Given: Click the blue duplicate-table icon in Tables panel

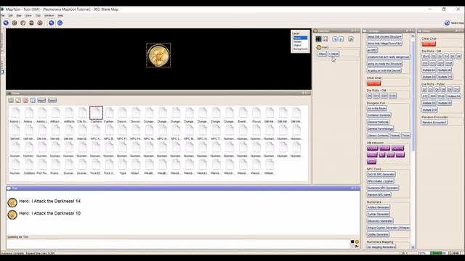Looking at the screenshot, I should [x=33, y=100].
